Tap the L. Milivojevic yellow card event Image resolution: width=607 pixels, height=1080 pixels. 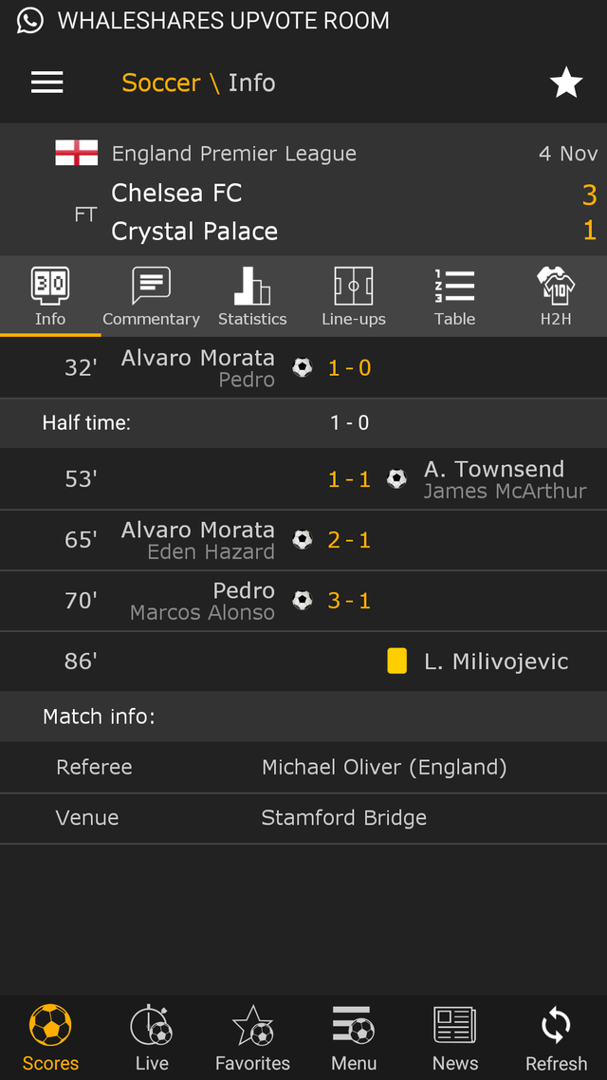pyautogui.click(x=495, y=661)
